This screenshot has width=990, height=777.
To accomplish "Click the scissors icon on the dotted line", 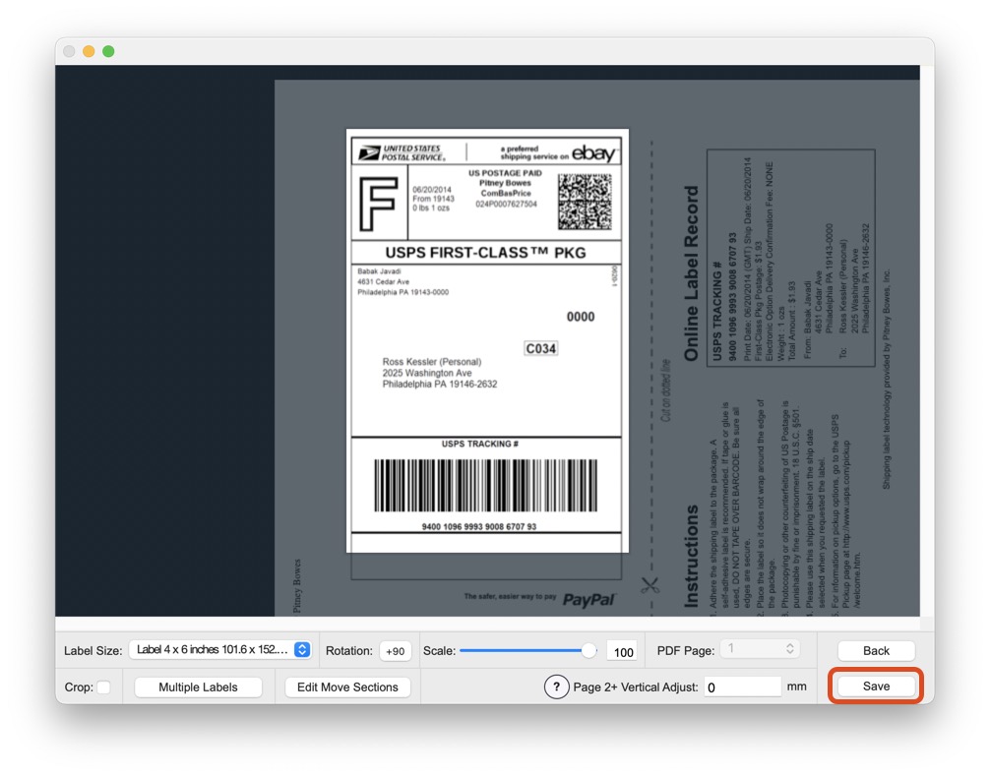I will (649, 584).
